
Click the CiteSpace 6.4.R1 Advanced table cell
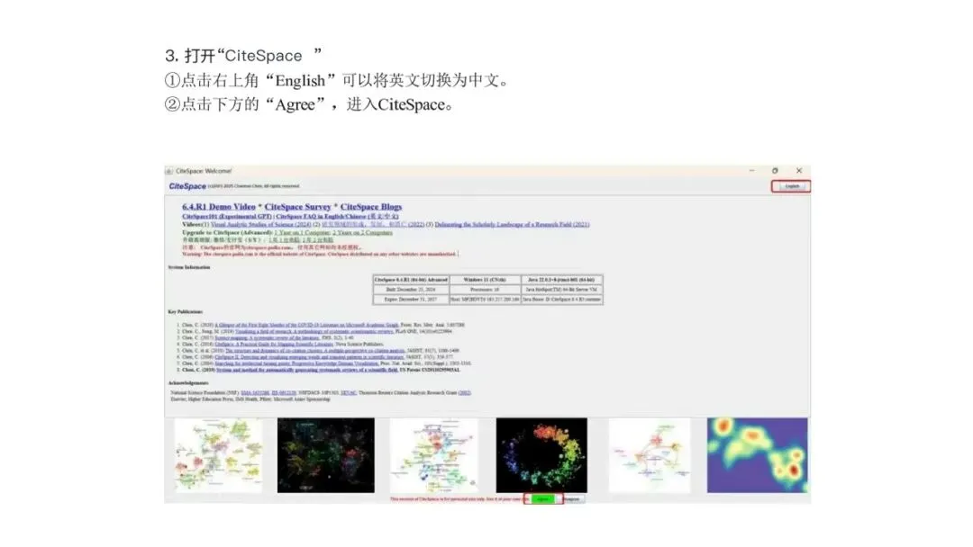pyautogui.click(x=411, y=280)
